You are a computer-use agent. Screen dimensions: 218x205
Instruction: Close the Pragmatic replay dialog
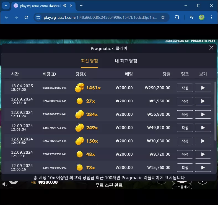pyautogui.click(x=211, y=48)
